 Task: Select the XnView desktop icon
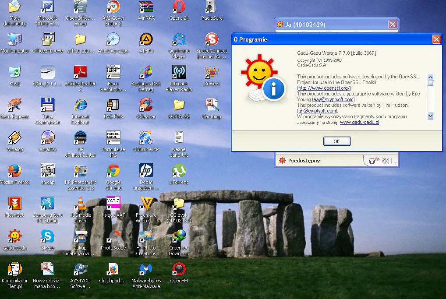click(x=212, y=76)
